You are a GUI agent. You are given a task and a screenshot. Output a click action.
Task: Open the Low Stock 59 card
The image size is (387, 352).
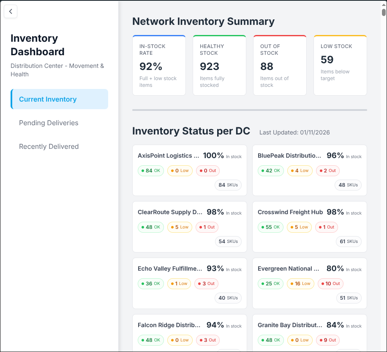(x=340, y=65)
